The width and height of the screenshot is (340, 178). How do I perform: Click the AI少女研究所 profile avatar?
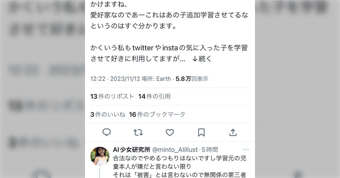(x=100, y=156)
